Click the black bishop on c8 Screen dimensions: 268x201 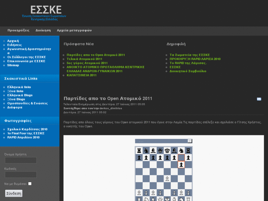153,150
